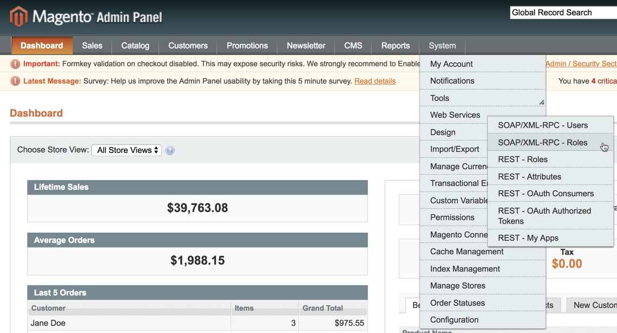
Task: Click the Magento logo icon
Action: 18,16
